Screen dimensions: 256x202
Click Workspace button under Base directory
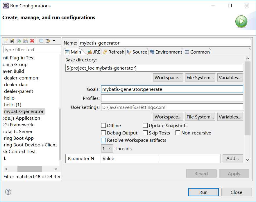click(x=168, y=77)
